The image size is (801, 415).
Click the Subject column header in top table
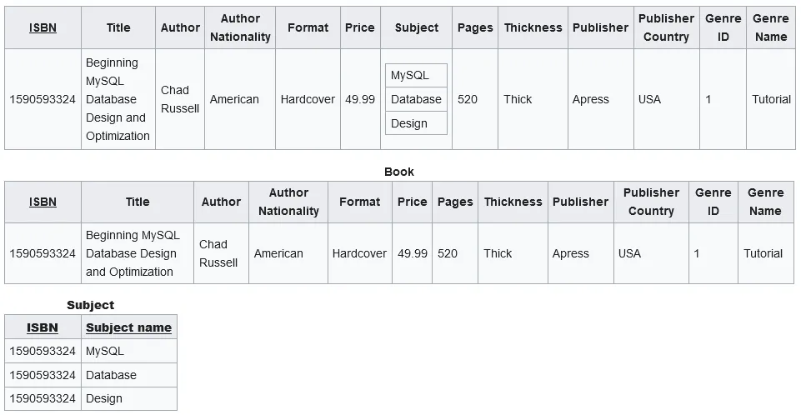click(417, 27)
